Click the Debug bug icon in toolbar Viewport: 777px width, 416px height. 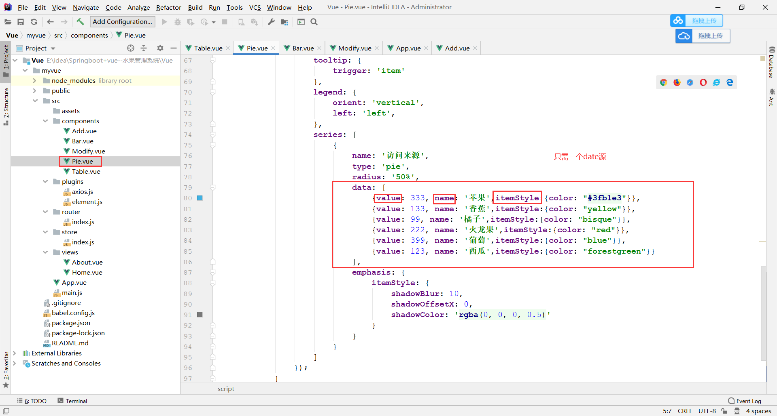point(178,22)
